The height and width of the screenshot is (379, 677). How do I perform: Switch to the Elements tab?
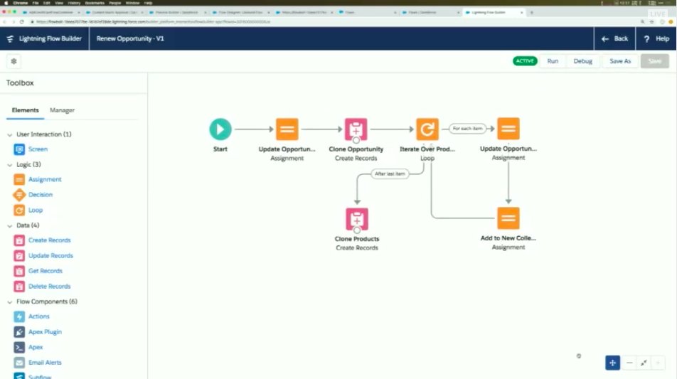tap(25, 110)
